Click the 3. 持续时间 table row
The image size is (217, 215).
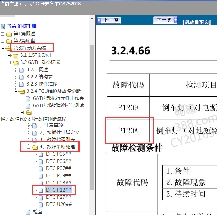click(x=190, y=194)
